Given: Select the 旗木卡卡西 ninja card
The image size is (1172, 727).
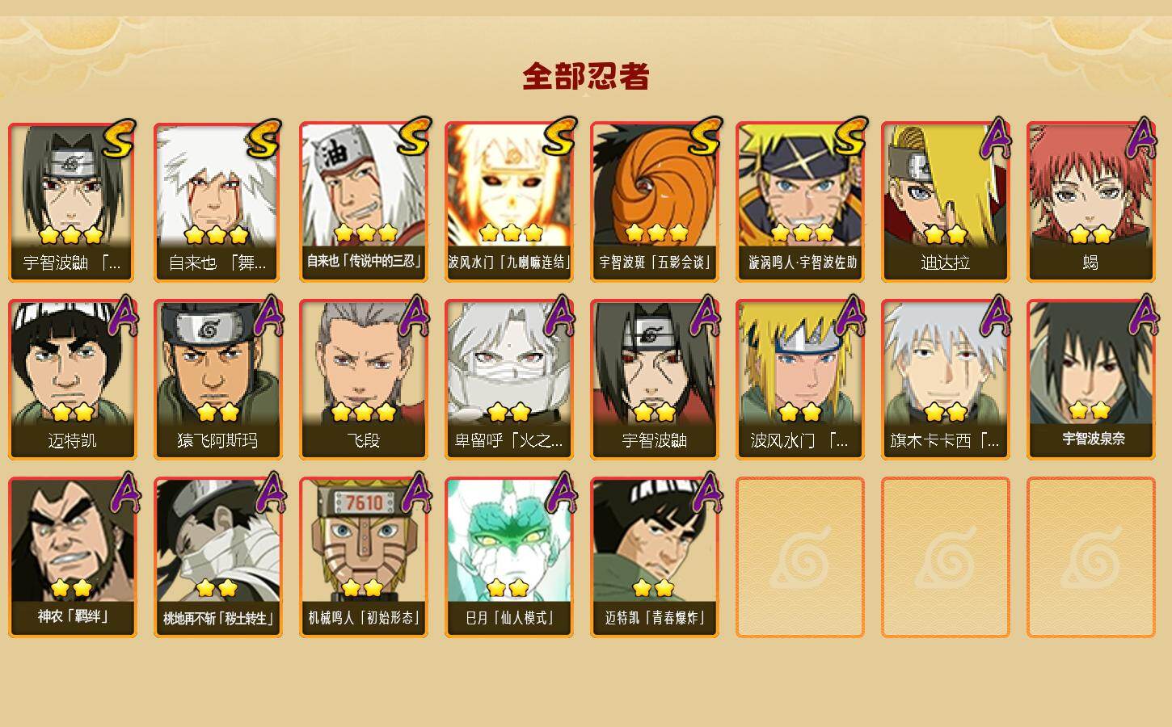Looking at the screenshot, I should 945,380.
